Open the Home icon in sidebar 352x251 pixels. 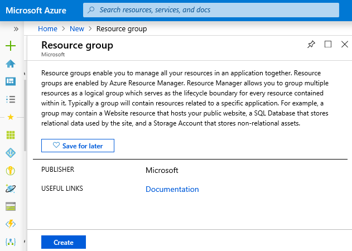tap(11, 64)
